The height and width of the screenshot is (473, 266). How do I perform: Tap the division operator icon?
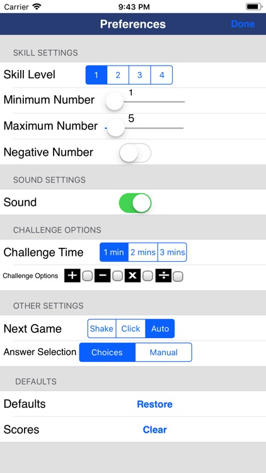coord(163,276)
